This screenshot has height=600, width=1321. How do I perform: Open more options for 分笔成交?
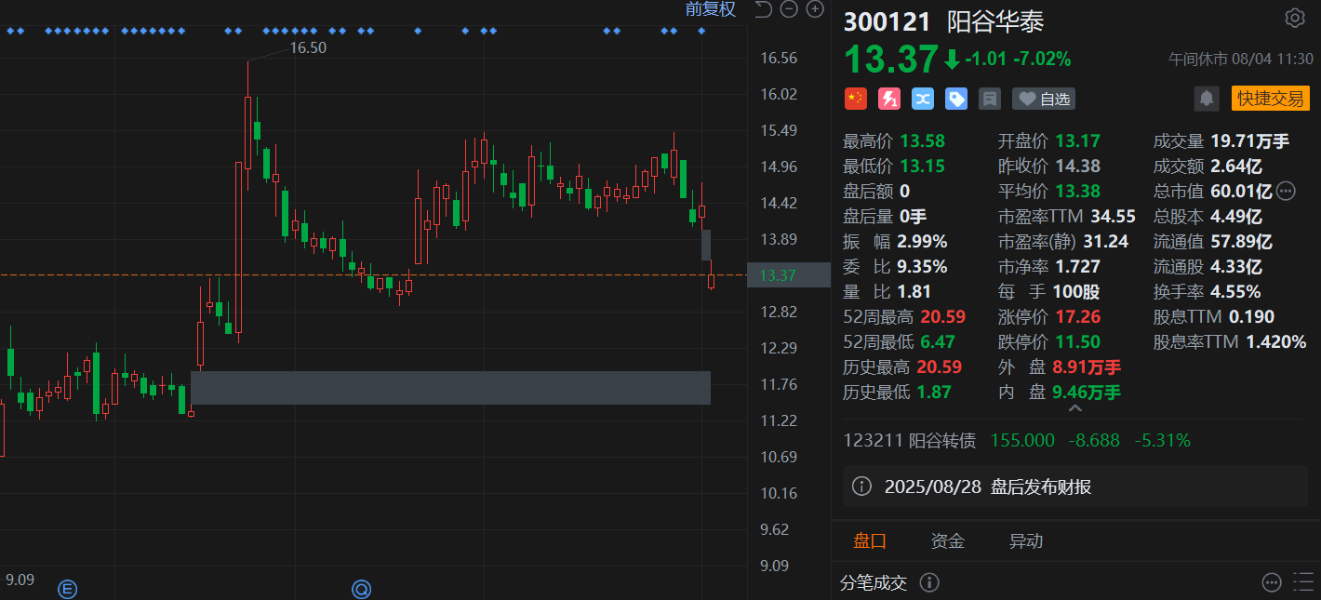click(1271, 582)
